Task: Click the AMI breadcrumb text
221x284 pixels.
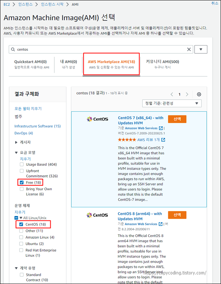Action: [75, 4]
